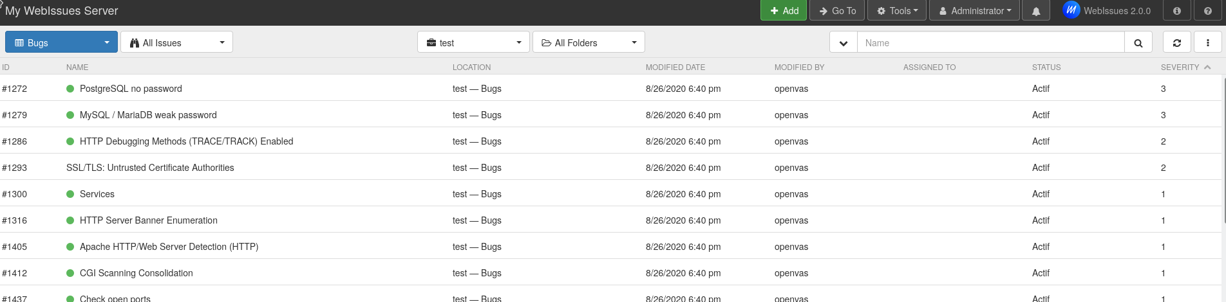Click the WebIssues logo icon
The height and width of the screenshot is (302, 1226).
(x=1071, y=10)
